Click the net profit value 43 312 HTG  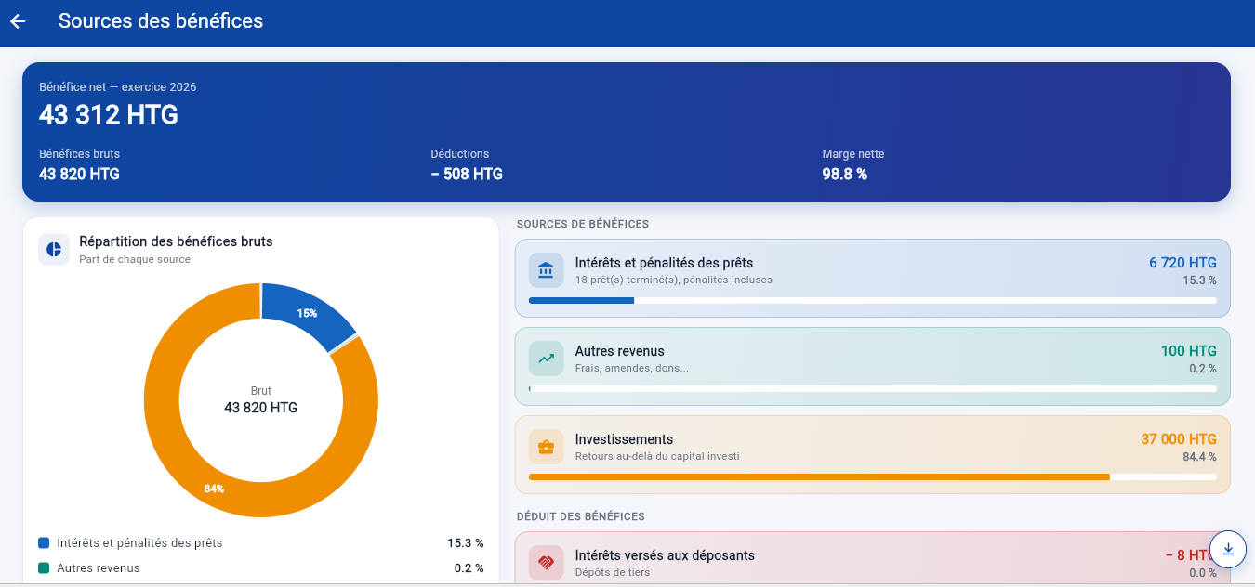[109, 115]
